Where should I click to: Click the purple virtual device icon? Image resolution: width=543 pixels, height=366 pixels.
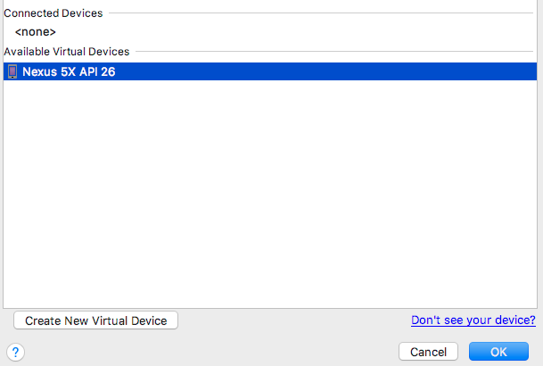click(12, 71)
